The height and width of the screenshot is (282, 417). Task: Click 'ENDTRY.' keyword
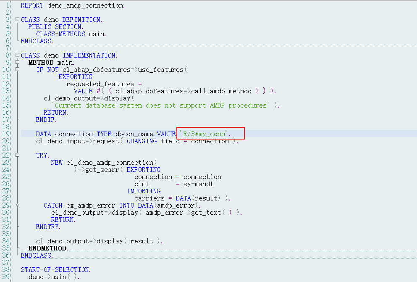tap(48, 227)
